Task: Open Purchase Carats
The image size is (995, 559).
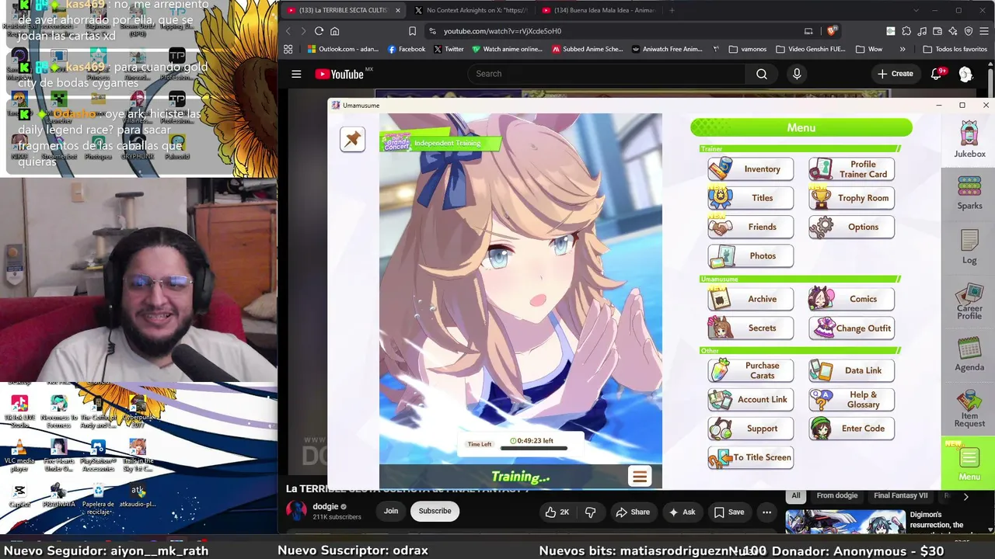Action: click(750, 370)
